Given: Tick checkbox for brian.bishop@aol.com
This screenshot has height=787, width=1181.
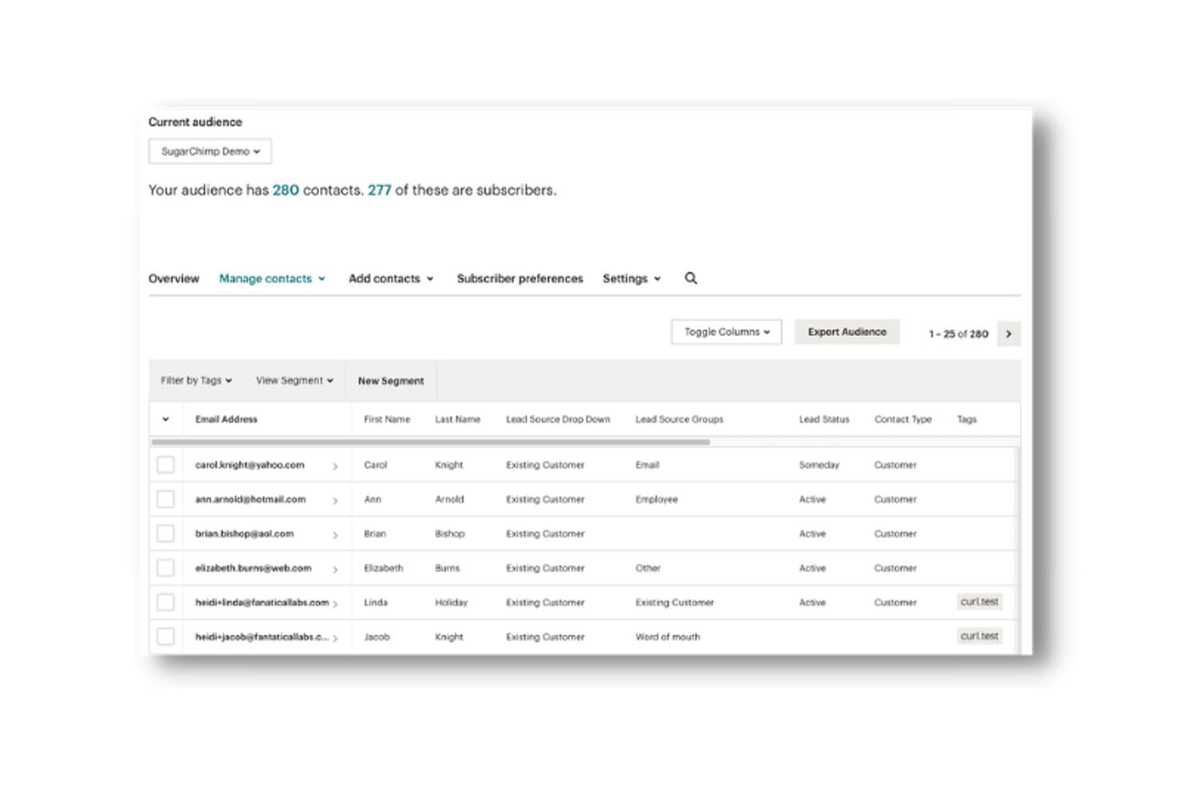Looking at the screenshot, I should 165,533.
